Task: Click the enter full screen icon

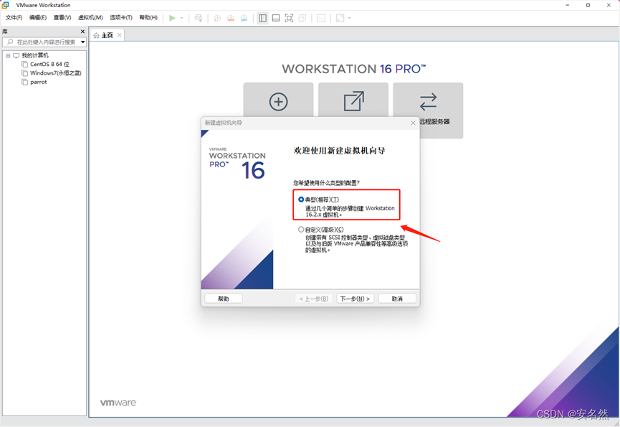Action: coord(289,18)
